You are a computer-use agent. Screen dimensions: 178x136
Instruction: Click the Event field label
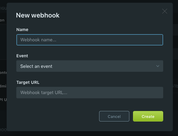(22, 56)
